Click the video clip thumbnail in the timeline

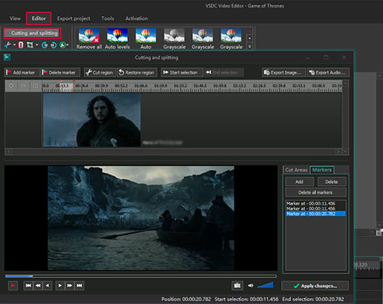click(92, 120)
